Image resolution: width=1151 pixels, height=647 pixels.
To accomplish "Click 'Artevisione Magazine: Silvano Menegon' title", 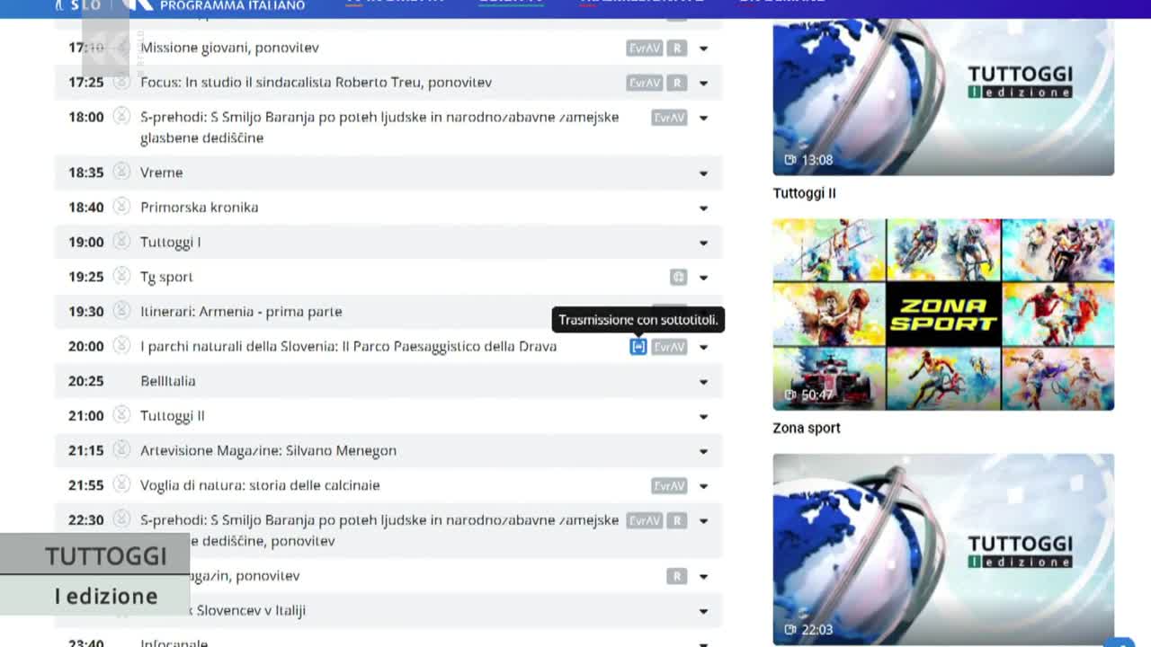I will pos(268,451).
